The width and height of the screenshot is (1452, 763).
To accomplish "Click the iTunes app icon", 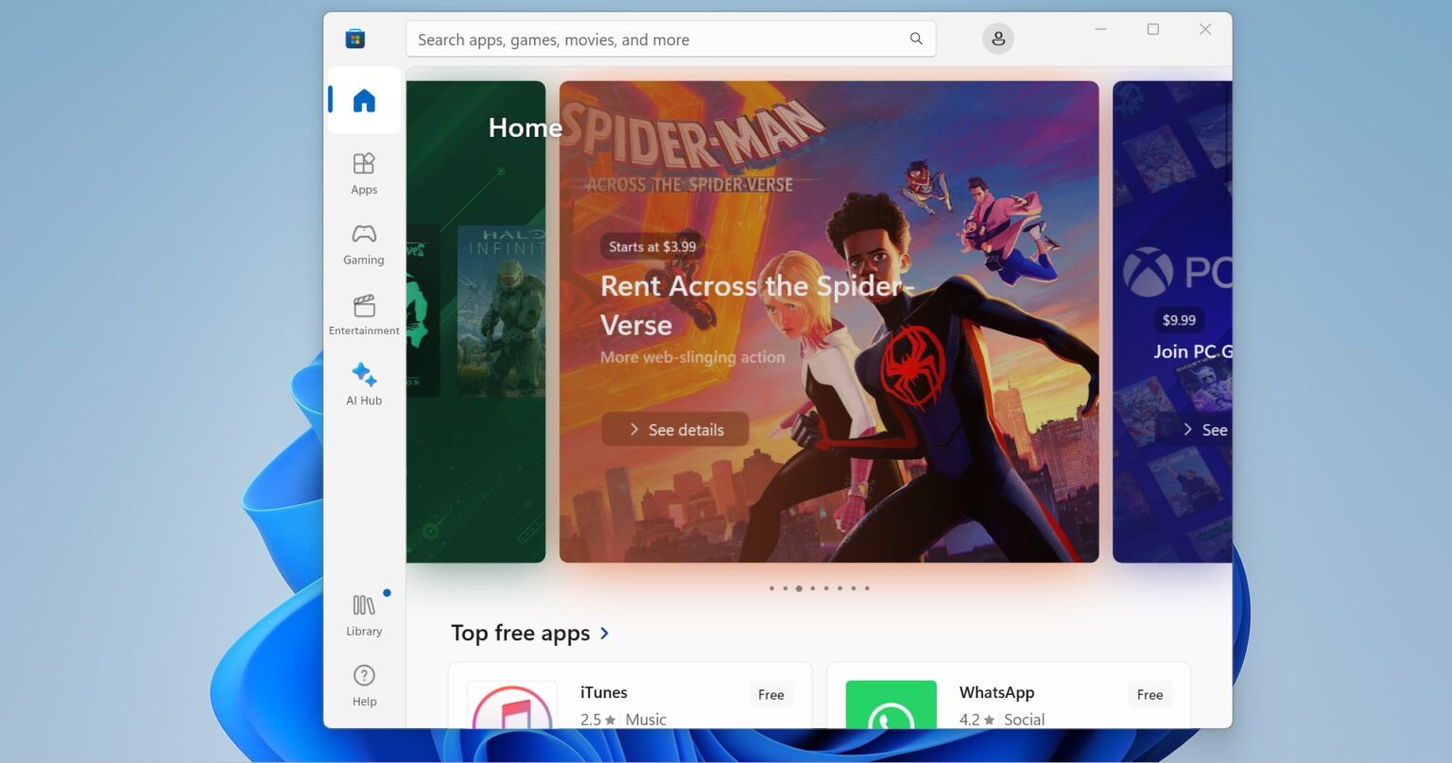I will (x=512, y=704).
